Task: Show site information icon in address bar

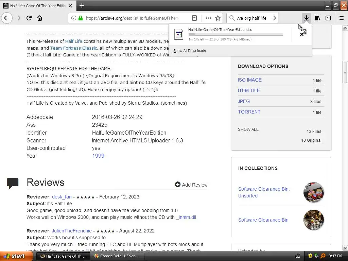Action: pyautogui.click(x=73, y=18)
